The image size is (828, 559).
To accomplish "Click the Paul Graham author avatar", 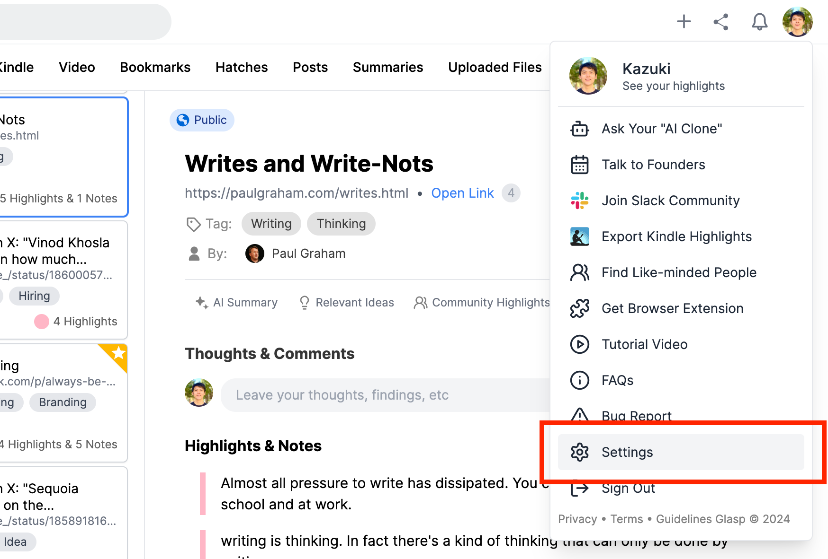I will pyautogui.click(x=255, y=253).
